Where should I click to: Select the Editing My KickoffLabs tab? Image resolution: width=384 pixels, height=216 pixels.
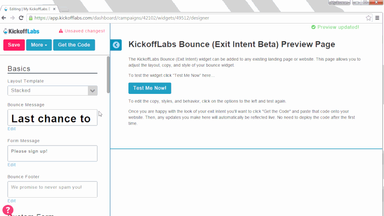34,8
